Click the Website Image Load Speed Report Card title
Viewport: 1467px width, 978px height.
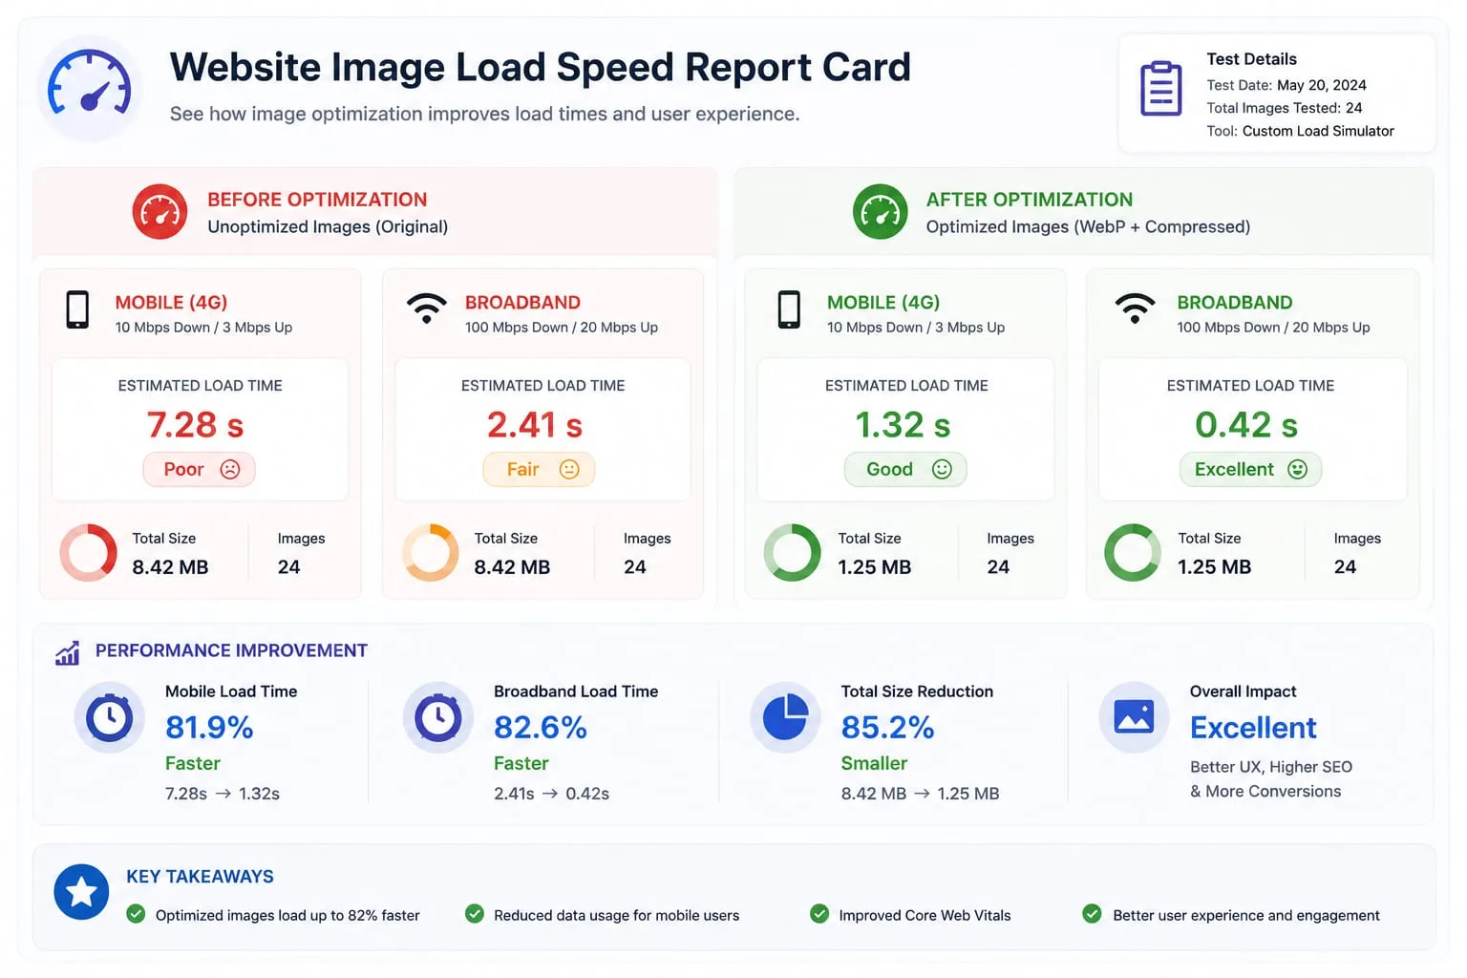[x=540, y=67]
